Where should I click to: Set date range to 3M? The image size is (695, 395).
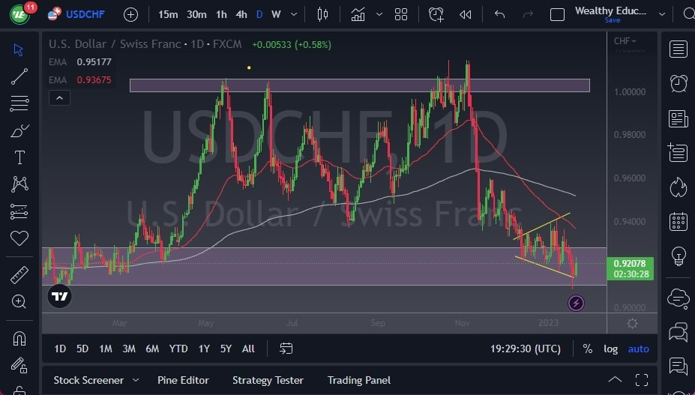(x=128, y=349)
